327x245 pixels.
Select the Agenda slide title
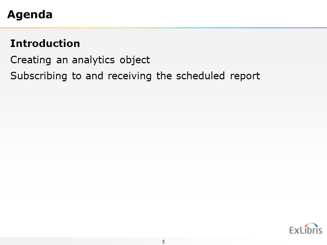coord(30,15)
